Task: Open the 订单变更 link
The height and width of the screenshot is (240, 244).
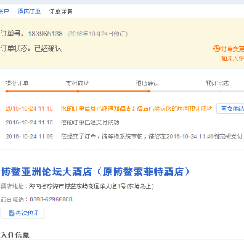Action: 232,49
